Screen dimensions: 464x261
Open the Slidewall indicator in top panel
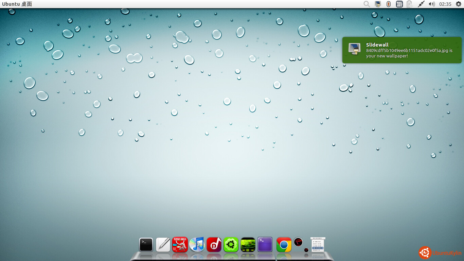378,4
